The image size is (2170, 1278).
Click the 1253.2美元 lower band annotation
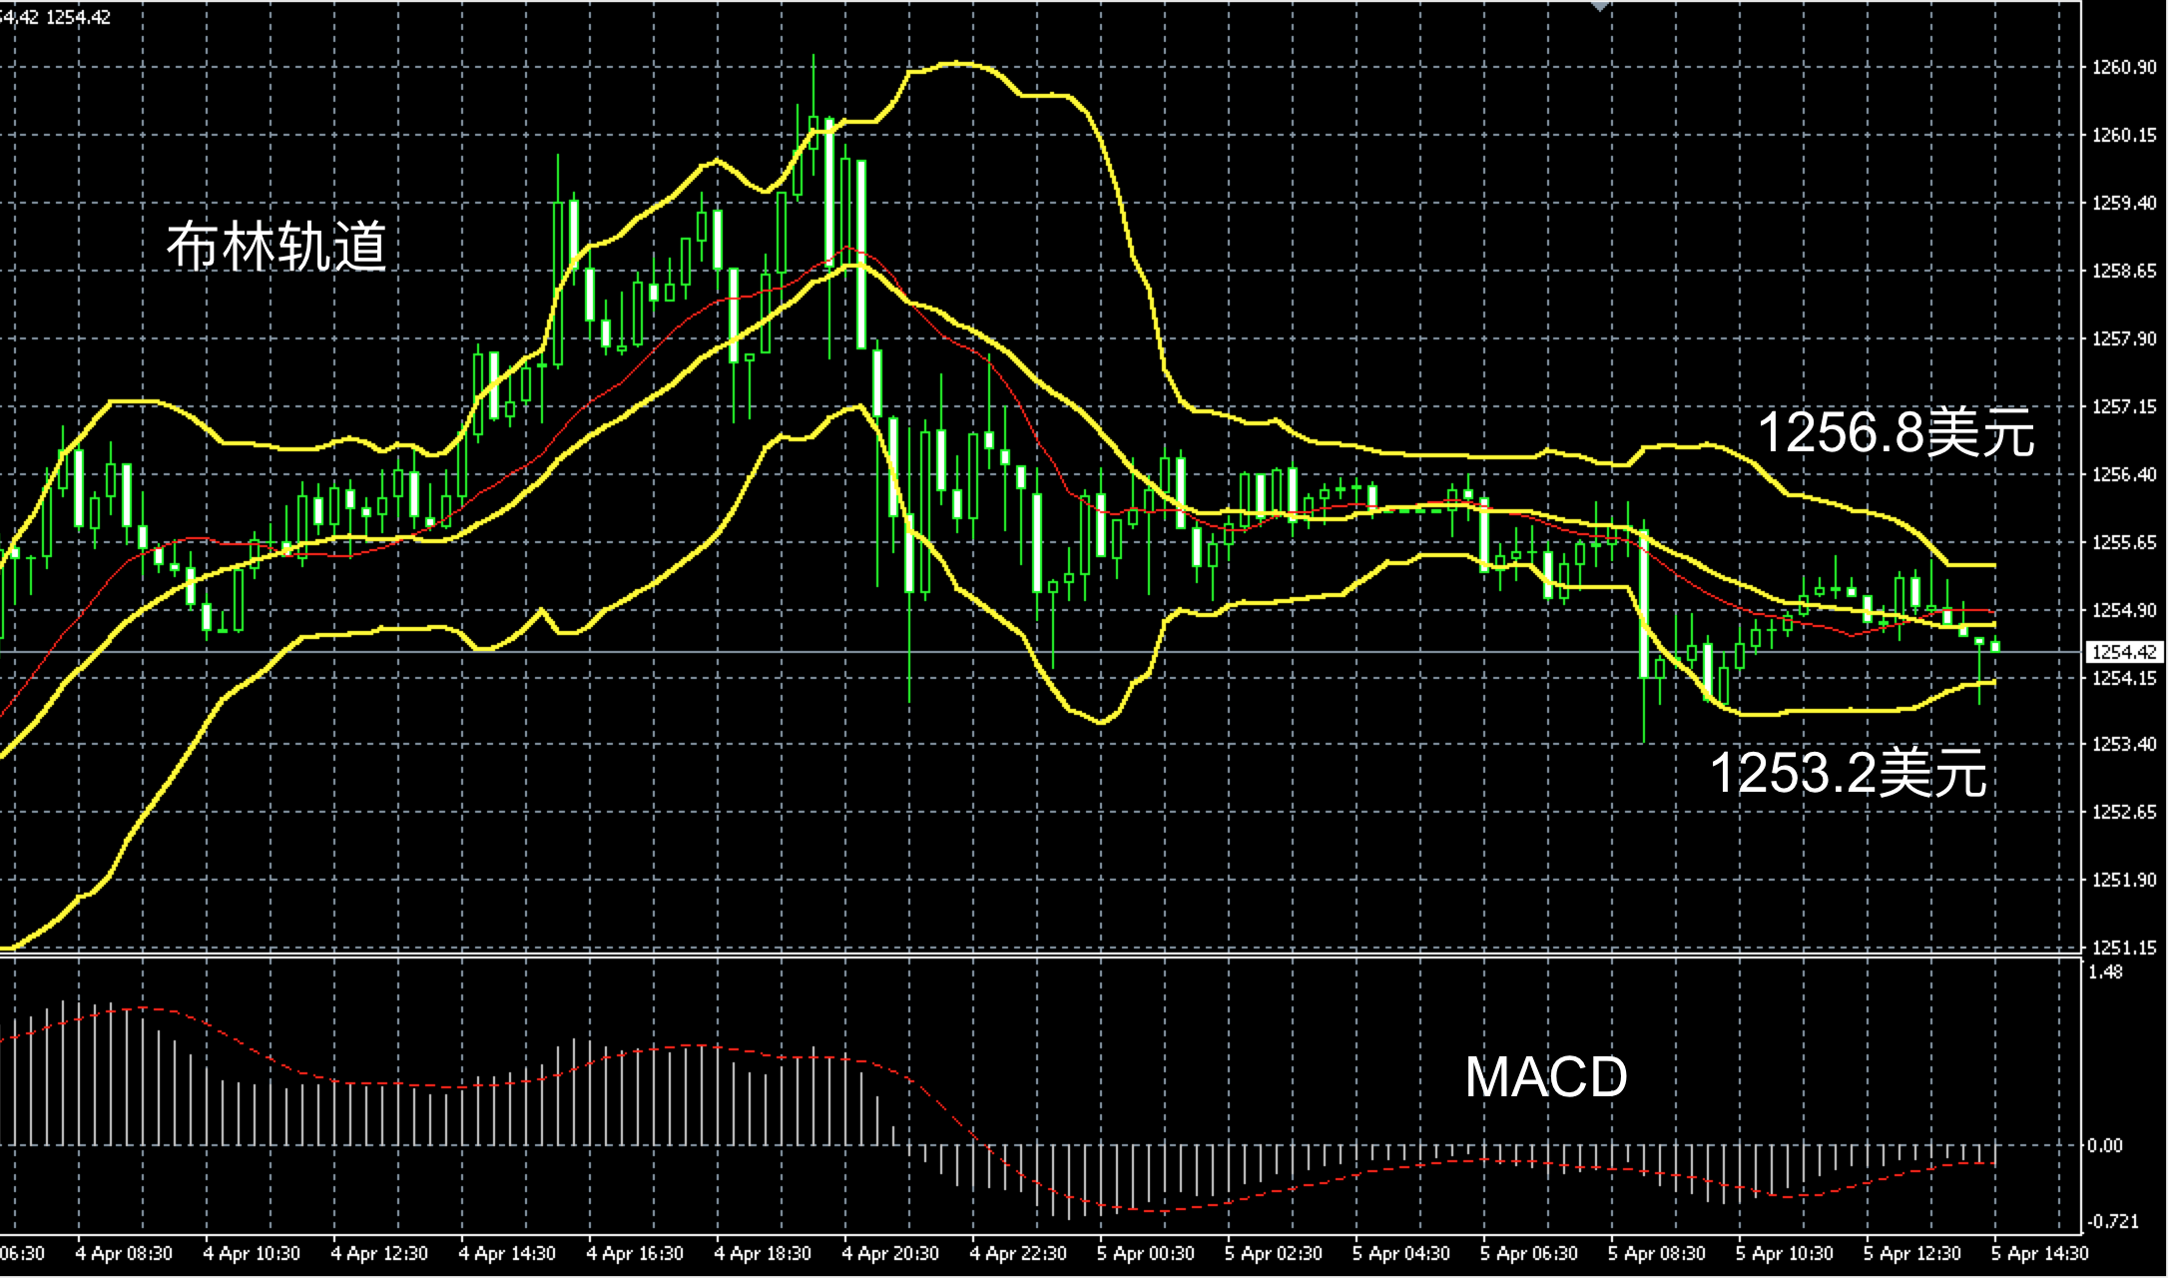[1849, 773]
